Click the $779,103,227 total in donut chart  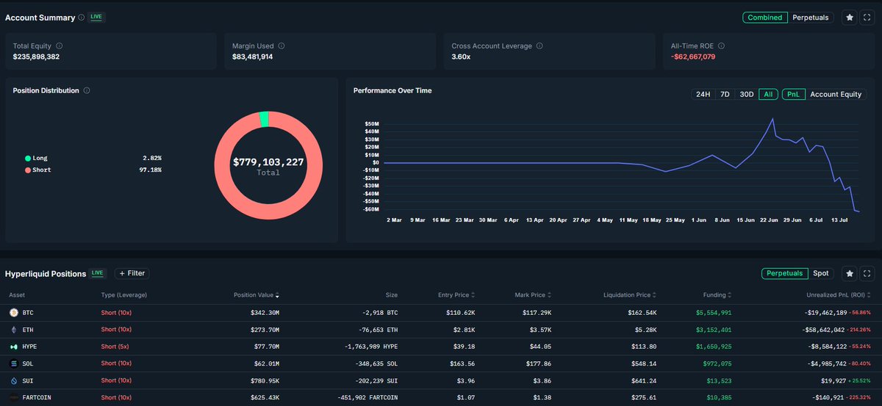pyautogui.click(x=268, y=162)
